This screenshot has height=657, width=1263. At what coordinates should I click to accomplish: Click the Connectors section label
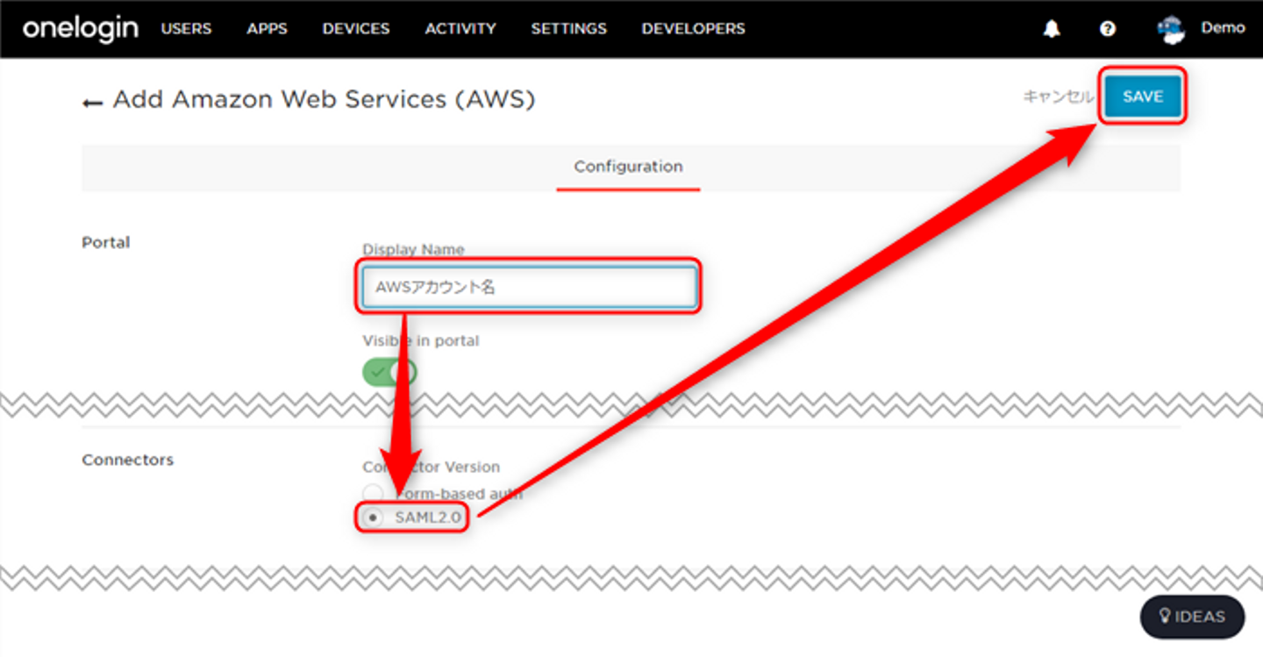click(x=127, y=460)
